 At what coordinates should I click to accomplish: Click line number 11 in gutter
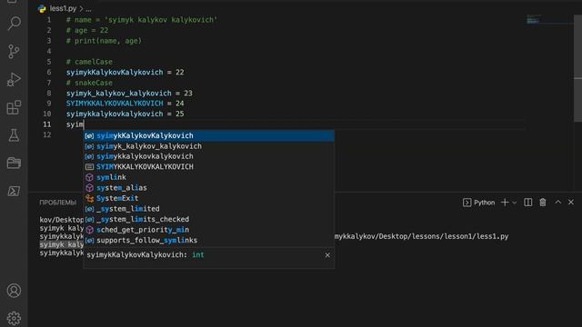tap(46, 124)
